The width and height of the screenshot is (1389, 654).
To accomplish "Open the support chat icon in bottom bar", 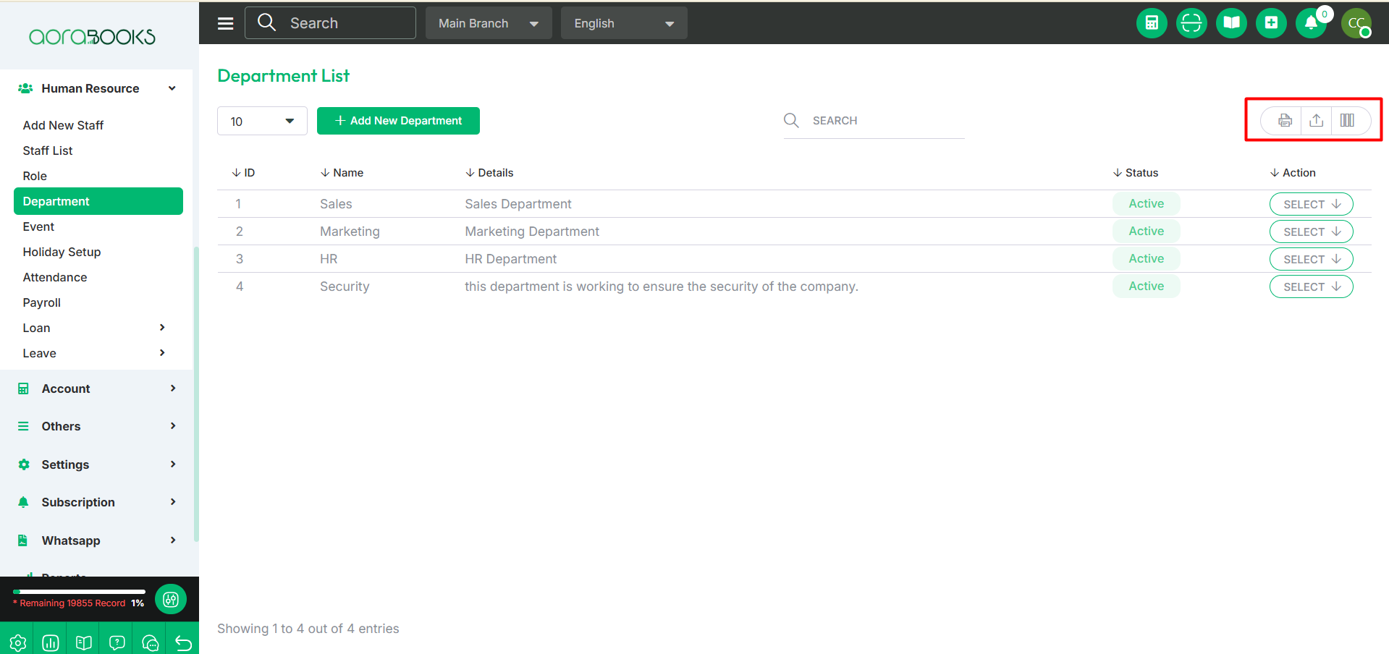I will [x=151, y=642].
